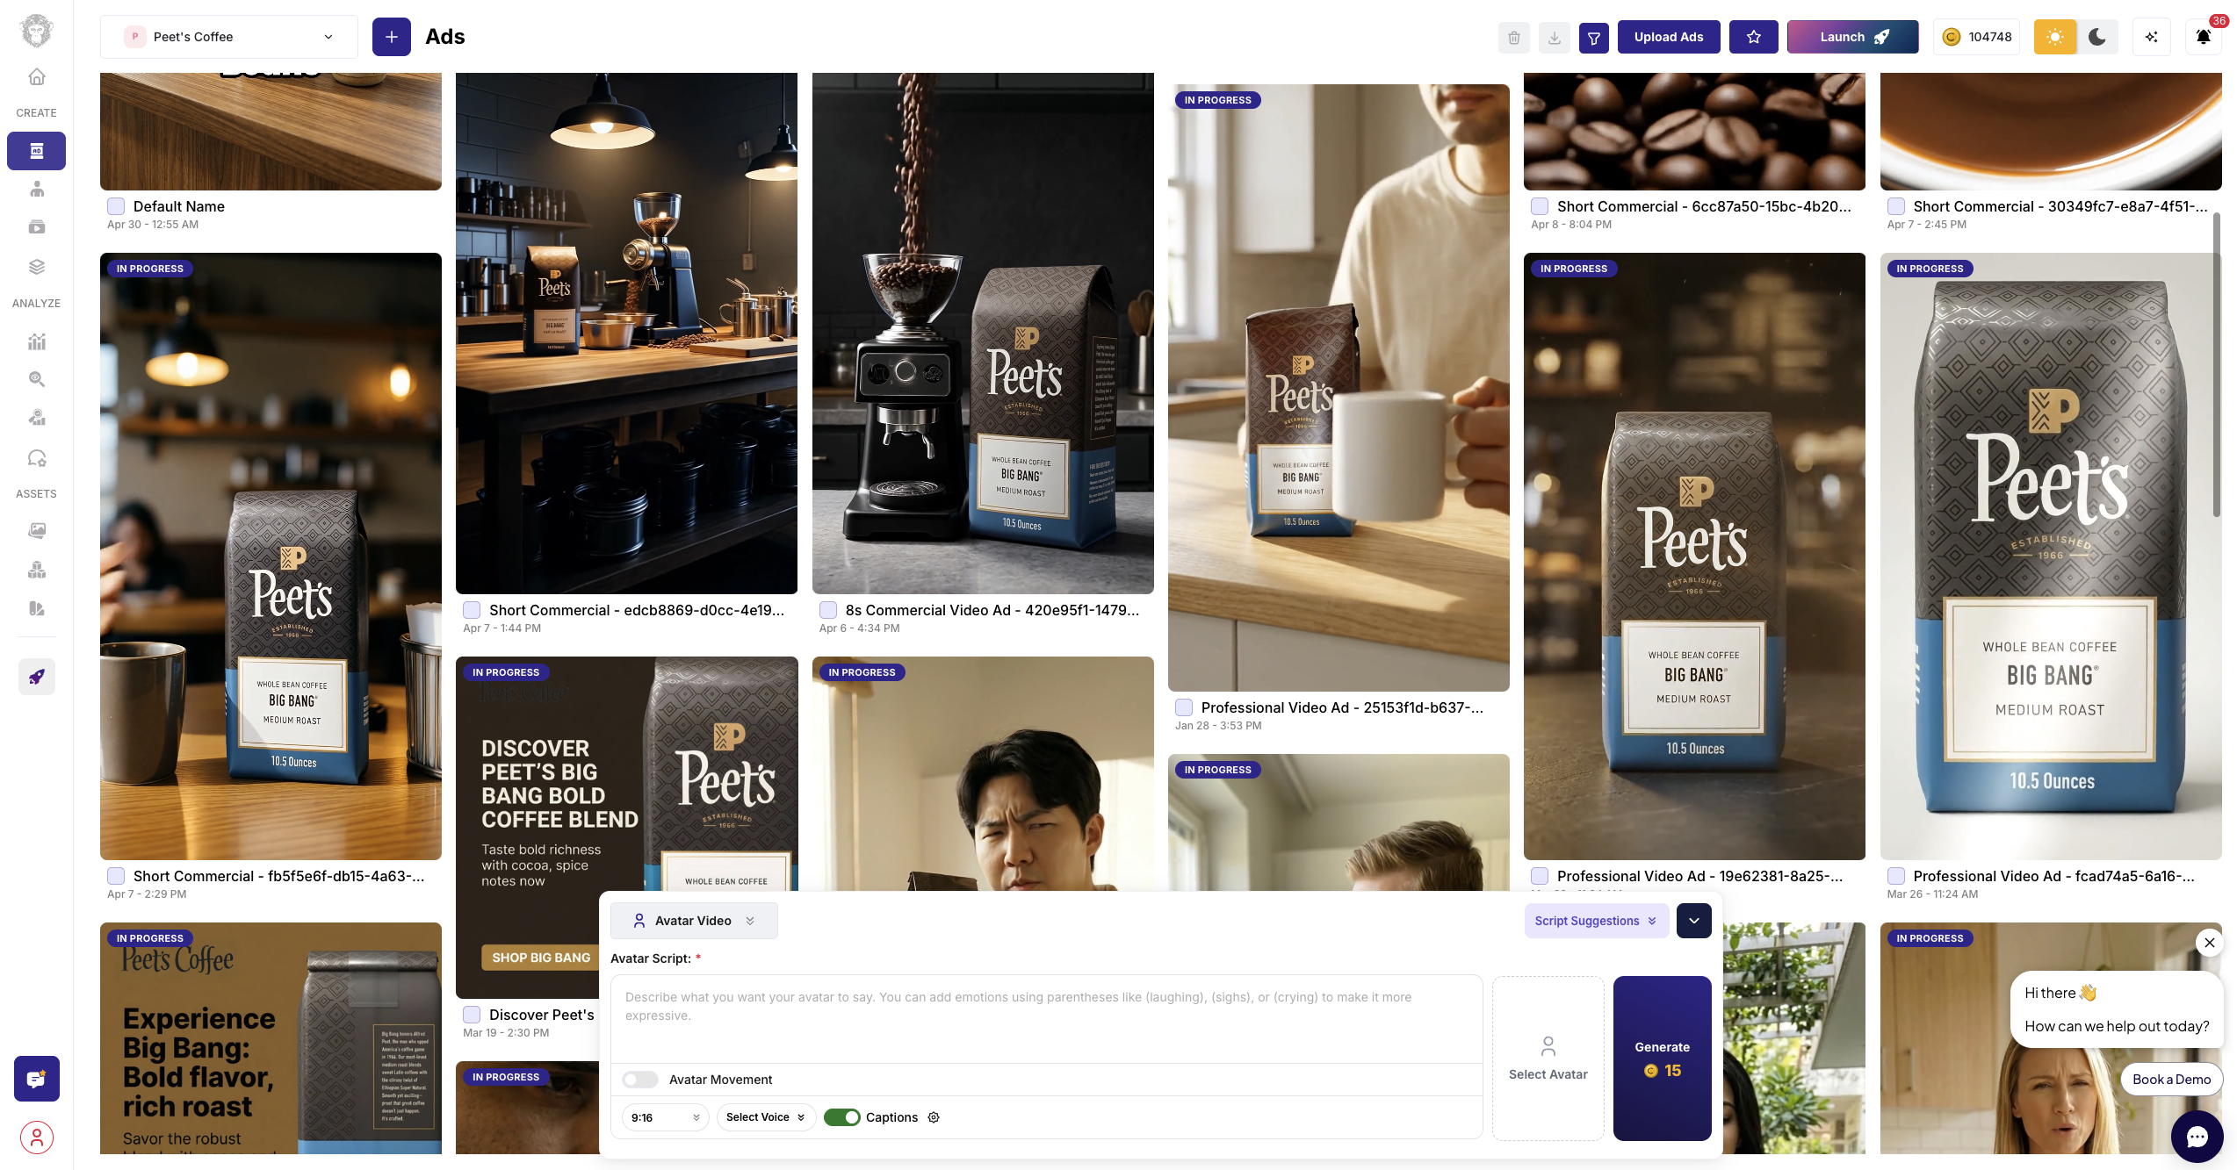Expand the Script Suggestions dropdown

point(1596,921)
